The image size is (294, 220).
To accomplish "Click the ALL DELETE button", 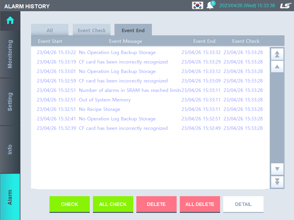I will coord(200,204).
